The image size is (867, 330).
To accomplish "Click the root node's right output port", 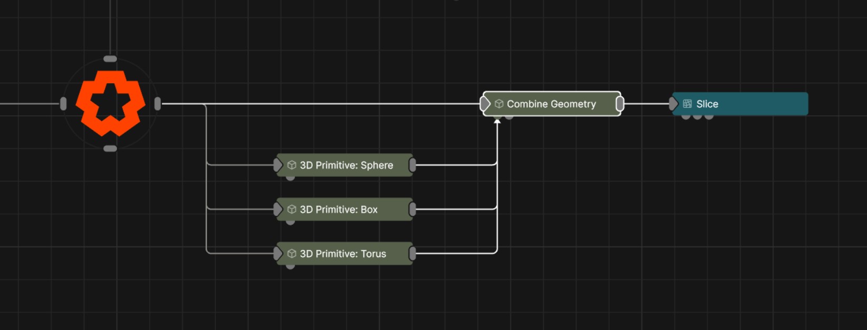I will 158,104.
